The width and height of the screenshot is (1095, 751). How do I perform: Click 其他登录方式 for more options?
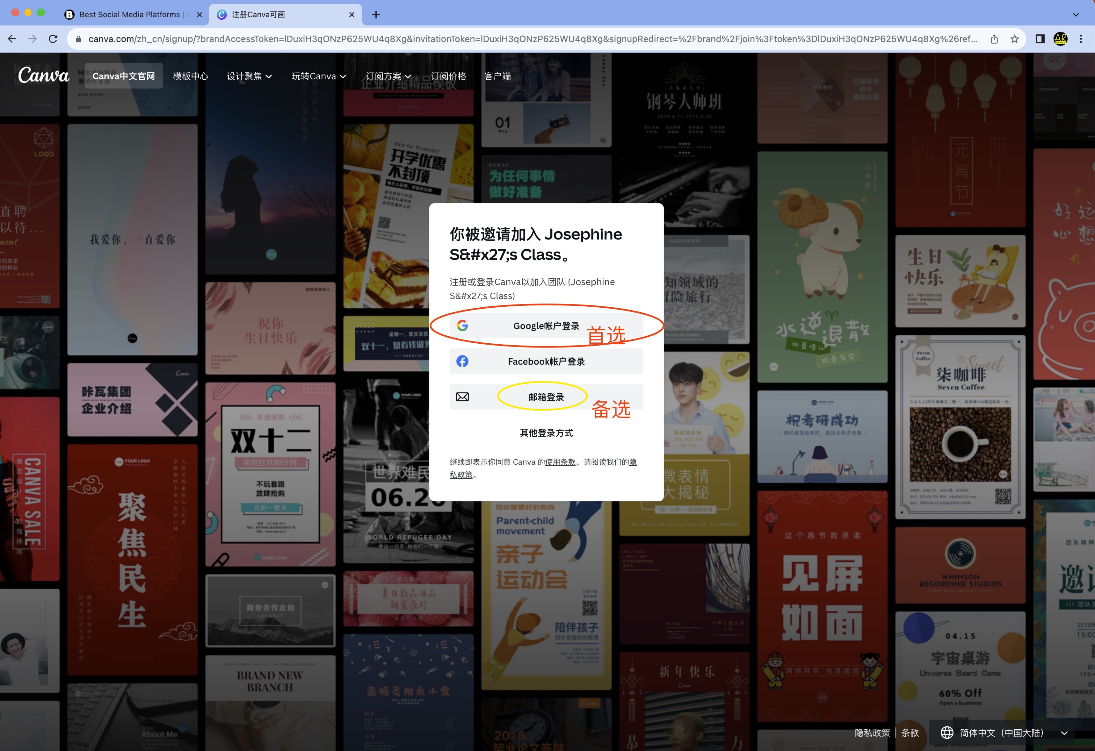(546, 433)
